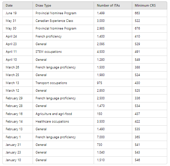Click the January 10 date cell
The image size is (170, 166).
(18, 160)
